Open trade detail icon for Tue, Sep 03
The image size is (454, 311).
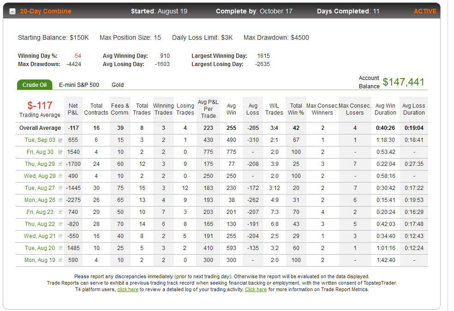tap(60, 140)
